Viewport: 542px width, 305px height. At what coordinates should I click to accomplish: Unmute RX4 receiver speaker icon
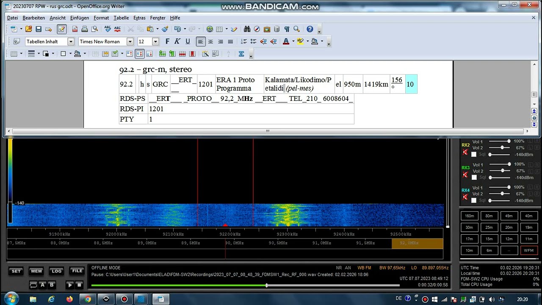pos(465,197)
